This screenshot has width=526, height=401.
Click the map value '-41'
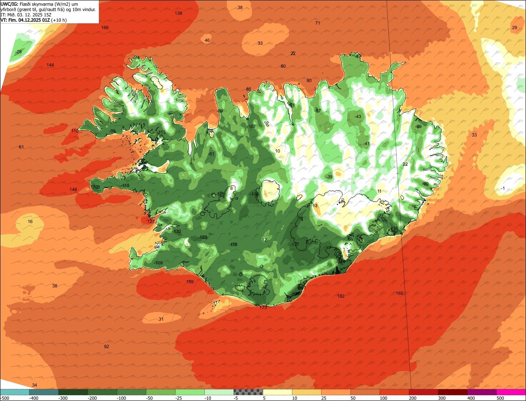coord(366,144)
